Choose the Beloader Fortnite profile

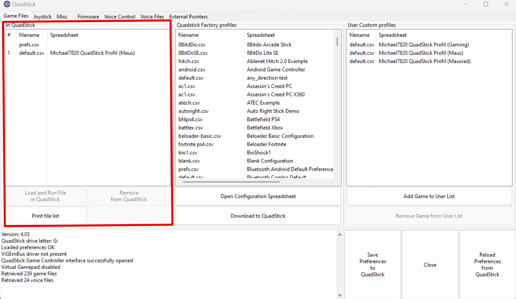coord(266,144)
